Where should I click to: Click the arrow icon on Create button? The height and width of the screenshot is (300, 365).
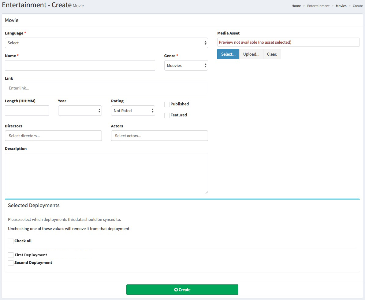[176, 290]
